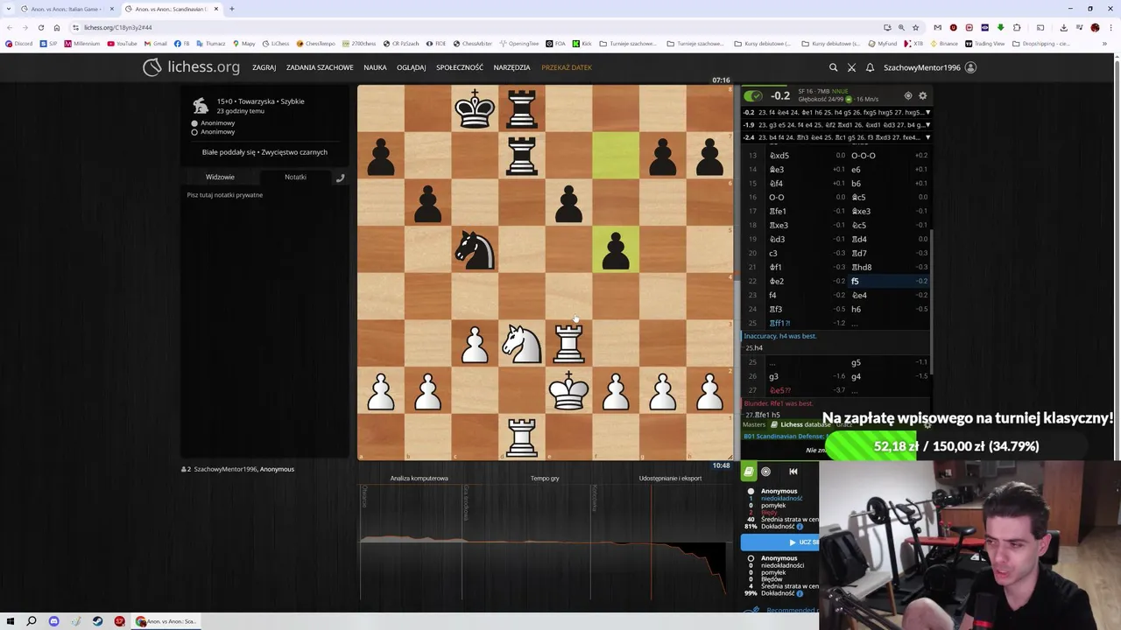Click the accuracy info icon for 81%
Viewport: 1121px width, 630px height.
coord(800,527)
